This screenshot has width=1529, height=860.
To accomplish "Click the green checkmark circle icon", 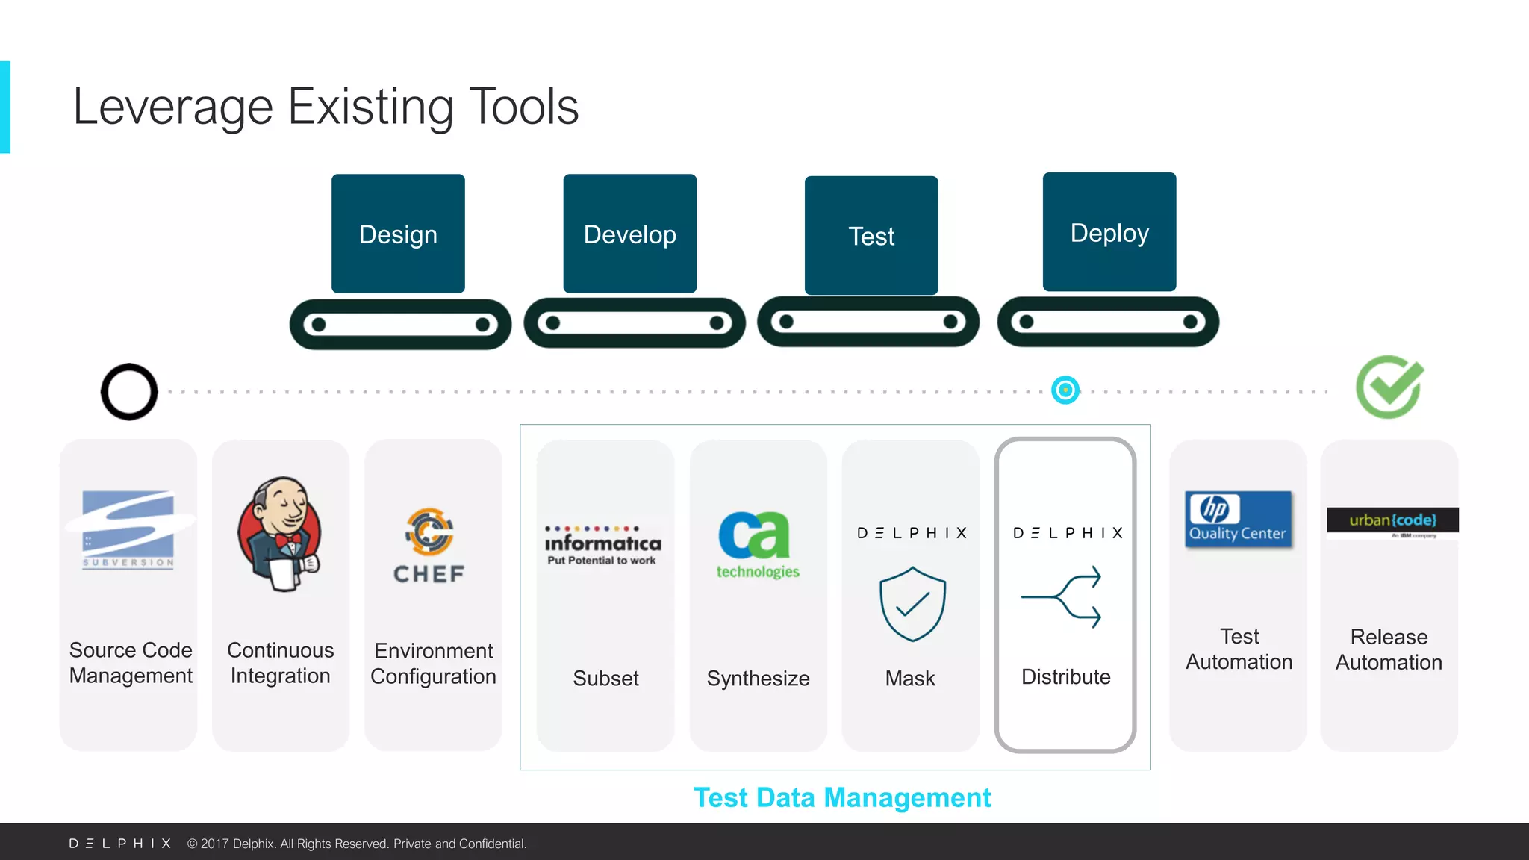I will coord(1389,387).
